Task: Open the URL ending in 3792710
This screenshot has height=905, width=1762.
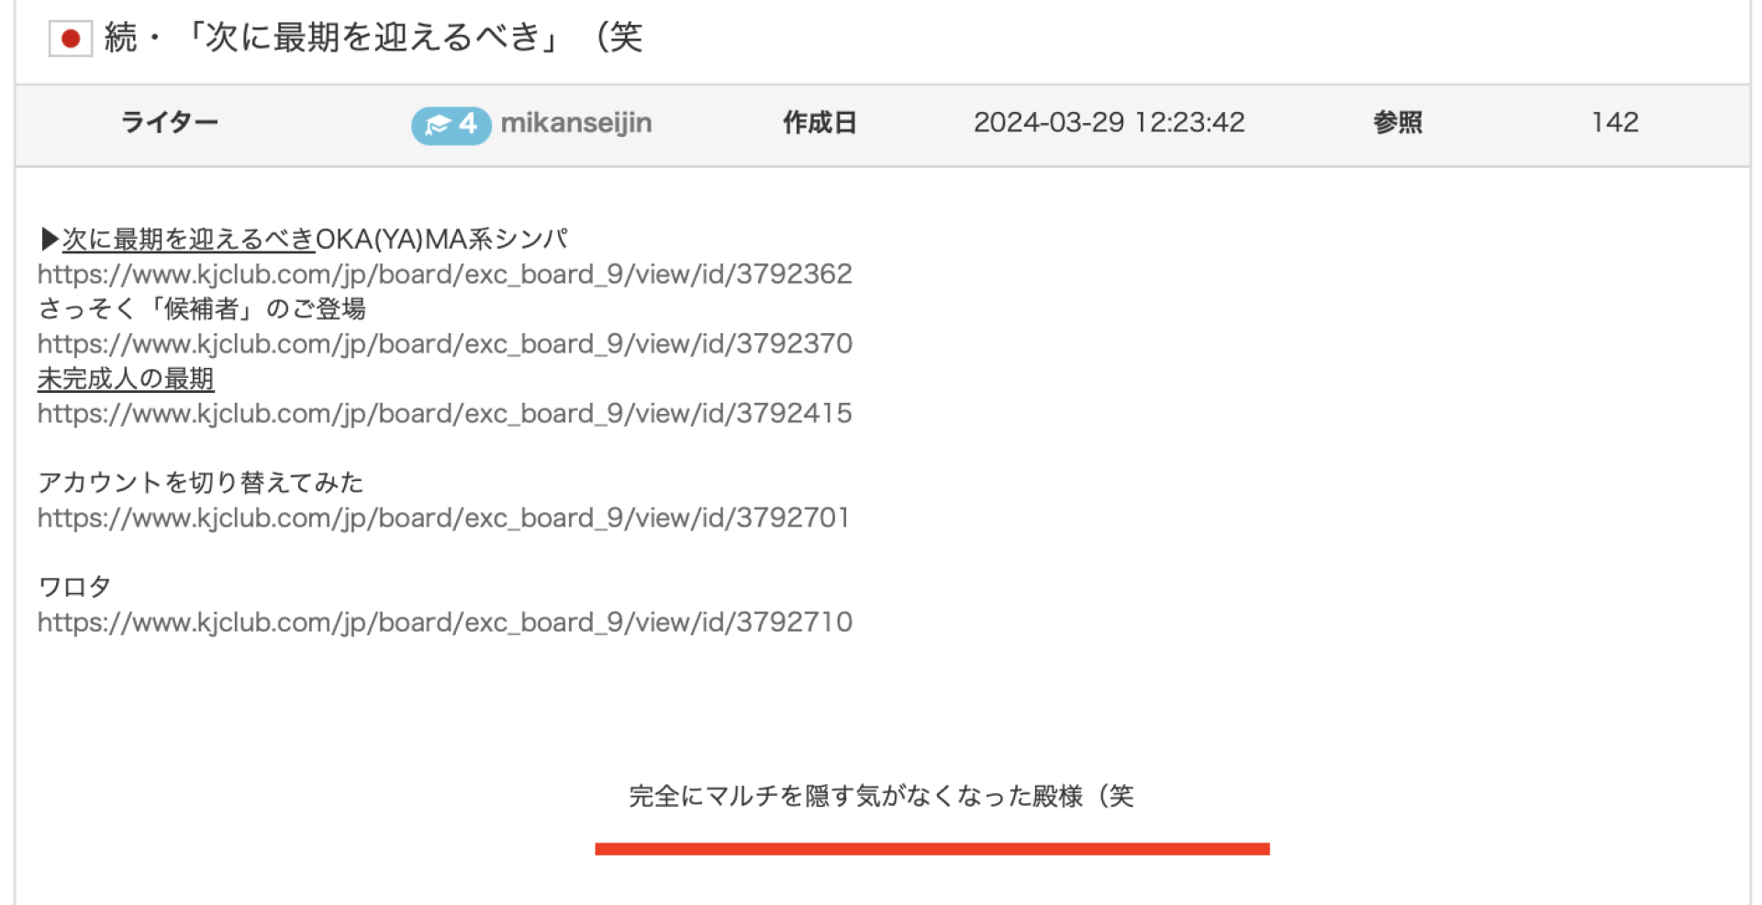Action: pyautogui.click(x=444, y=623)
